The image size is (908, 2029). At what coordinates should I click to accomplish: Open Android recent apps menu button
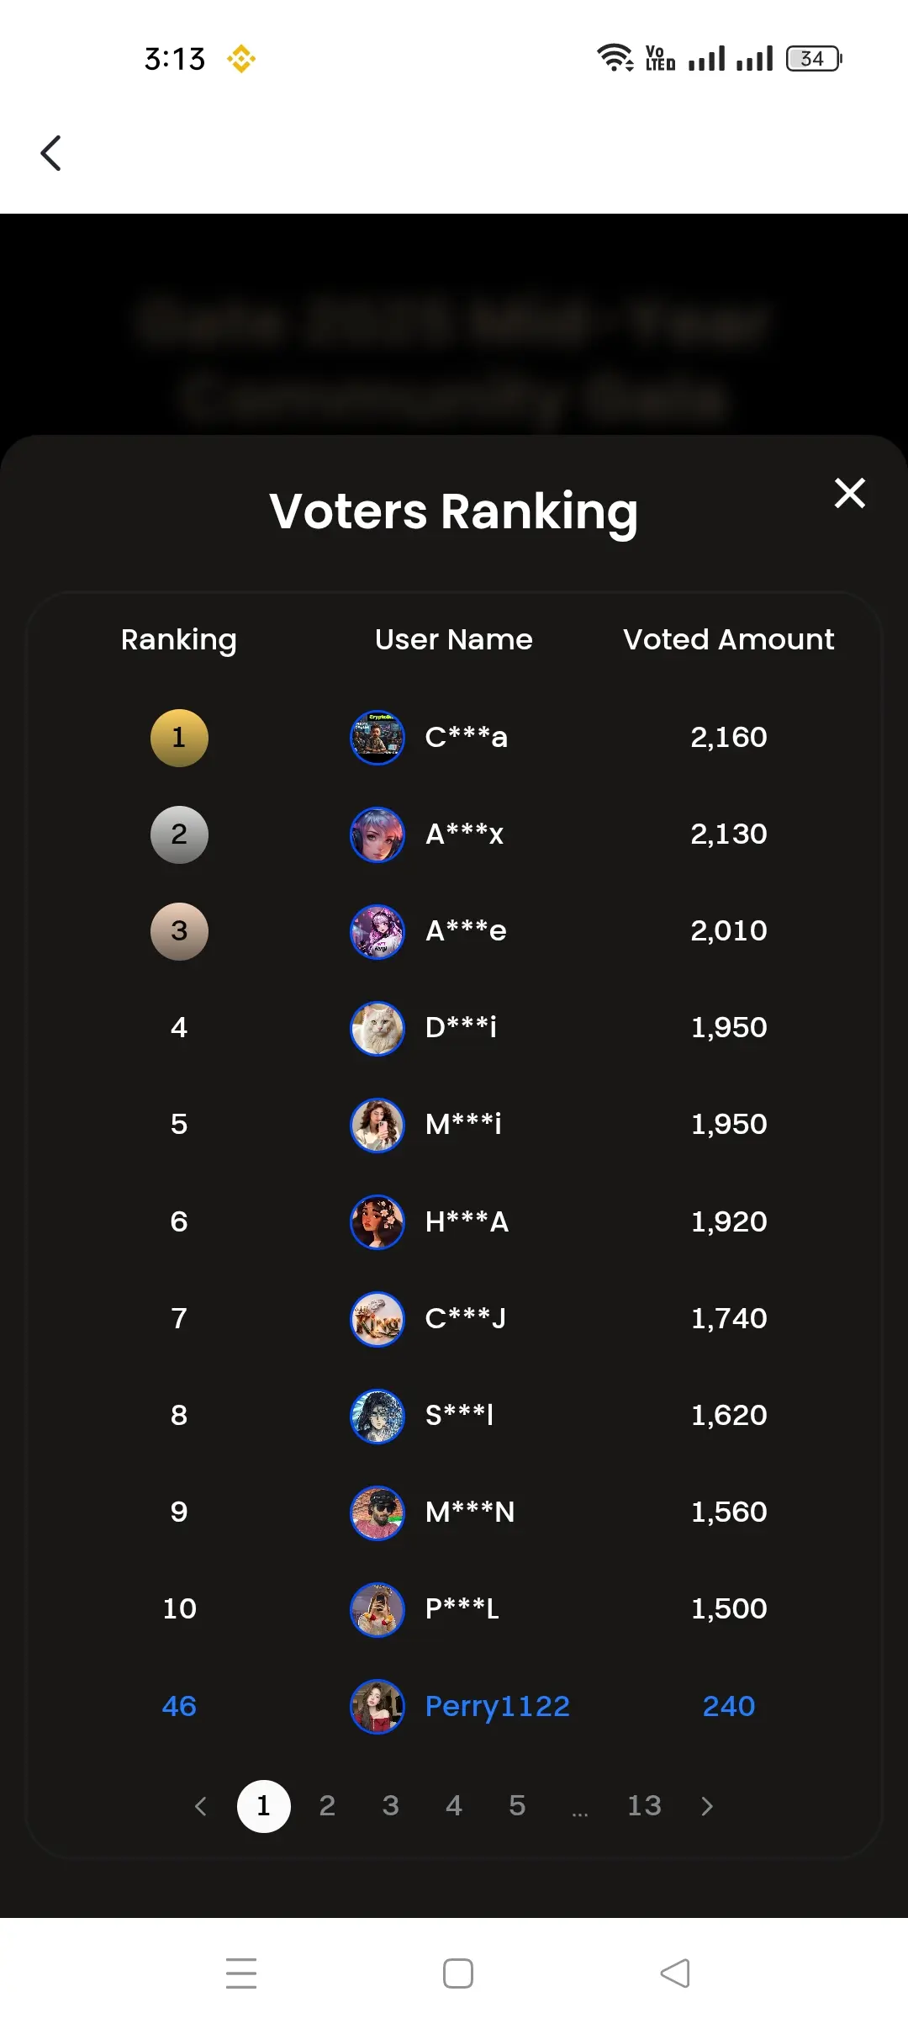(241, 1973)
